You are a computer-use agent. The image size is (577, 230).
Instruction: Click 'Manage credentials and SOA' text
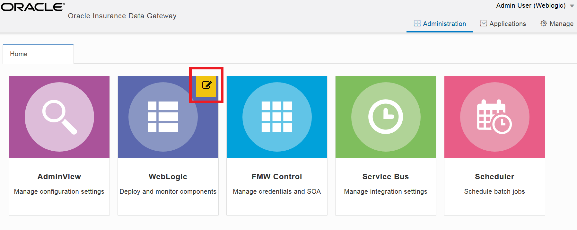tap(277, 191)
